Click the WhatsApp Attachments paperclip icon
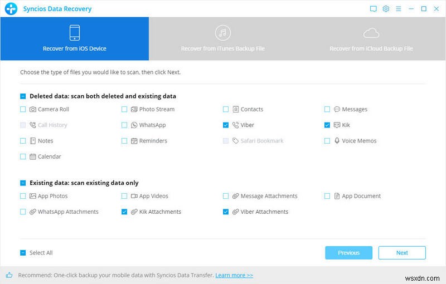Screen dimensions: 446x284 tap(33, 212)
